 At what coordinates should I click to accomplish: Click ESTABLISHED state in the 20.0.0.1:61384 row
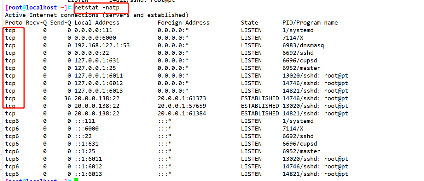tap(260, 114)
